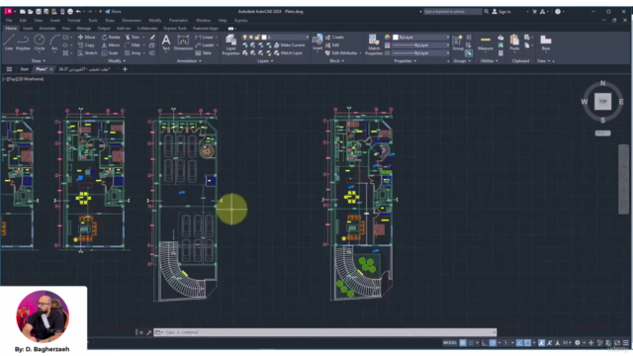This screenshot has width=633, height=356.
Task: Toggle object snap tracking in status bar
Action: coord(519,343)
